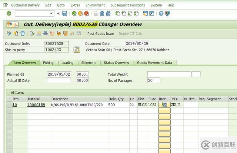Click the red Cancel icon in toolbar
The width and height of the screenshot is (237, 153).
(86, 14)
